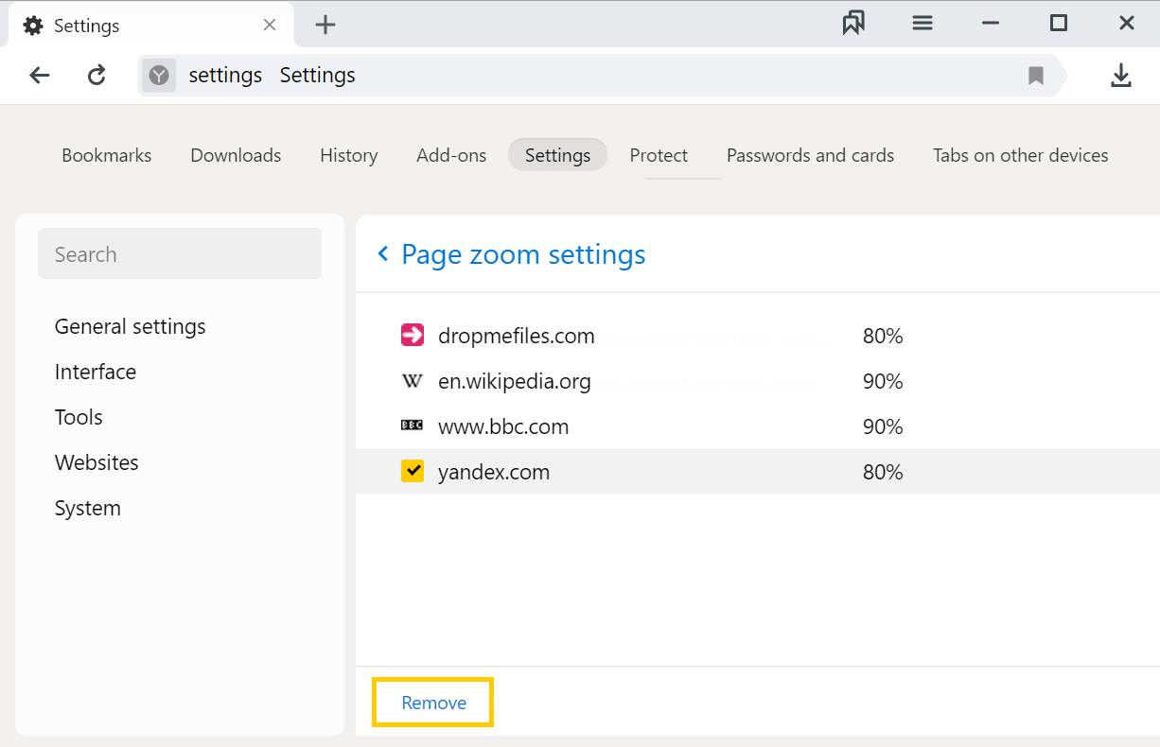The width and height of the screenshot is (1160, 747).
Task: Open Tools settings section
Action: 79,417
